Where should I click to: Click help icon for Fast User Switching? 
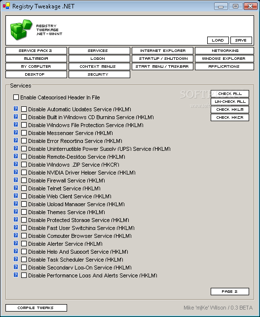click(x=16, y=227)
